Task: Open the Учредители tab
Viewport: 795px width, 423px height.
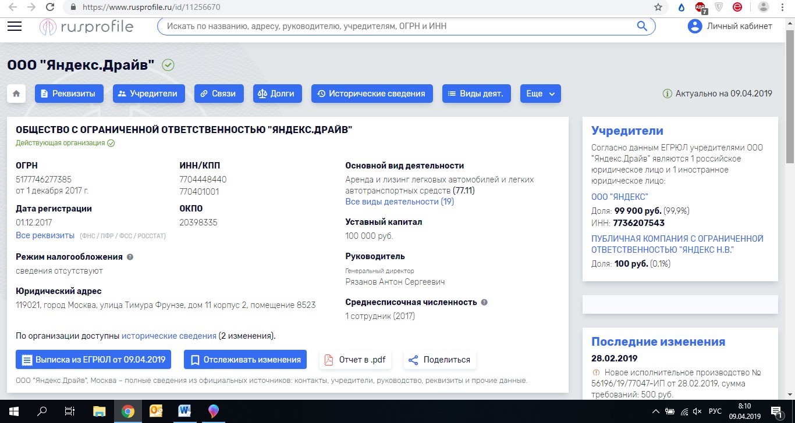Action: coord(149,94)
